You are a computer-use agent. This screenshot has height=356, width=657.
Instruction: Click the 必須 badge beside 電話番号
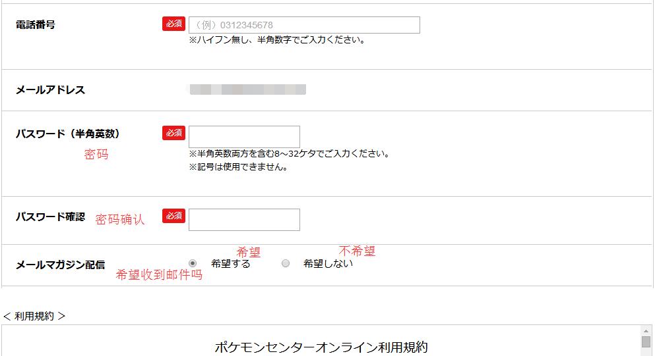click(x=173, y=24)
